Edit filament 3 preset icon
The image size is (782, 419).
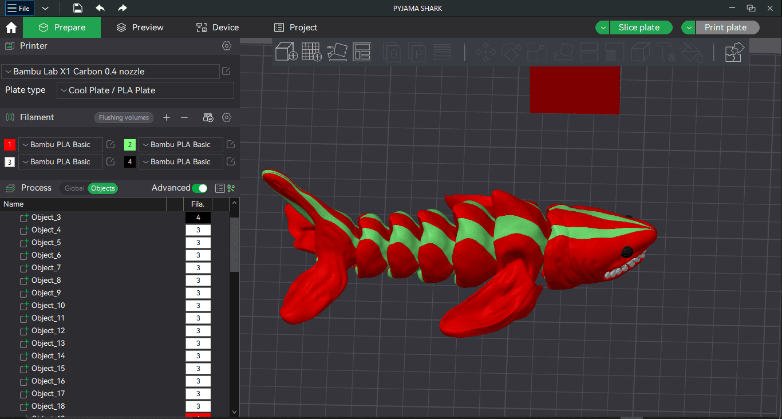pyautogui.click(x=111, y=162)
